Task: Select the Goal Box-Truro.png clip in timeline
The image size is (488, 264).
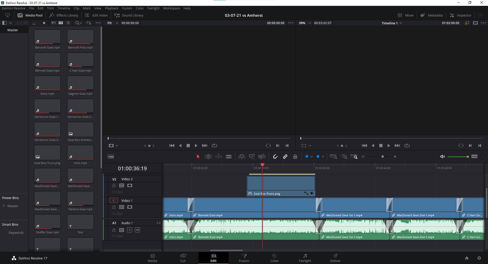Action: (281, 186)
